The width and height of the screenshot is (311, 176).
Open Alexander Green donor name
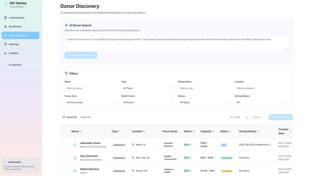tap(90, 143)
